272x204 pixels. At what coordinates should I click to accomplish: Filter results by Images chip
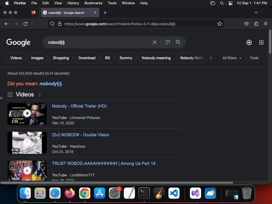point(37,58)
